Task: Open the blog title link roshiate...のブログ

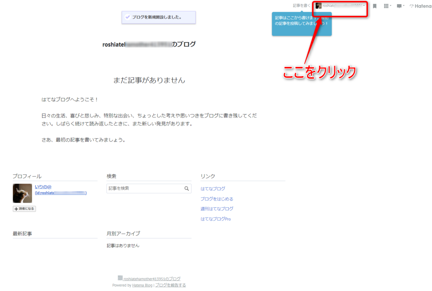Action: (x=148, y=44)
